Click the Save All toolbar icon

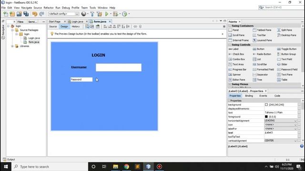(x=26, y=14)
